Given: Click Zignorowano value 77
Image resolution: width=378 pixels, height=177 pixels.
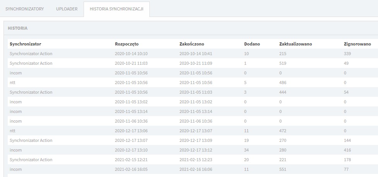Looking at the screenshot, I should [x=346, y=169].
